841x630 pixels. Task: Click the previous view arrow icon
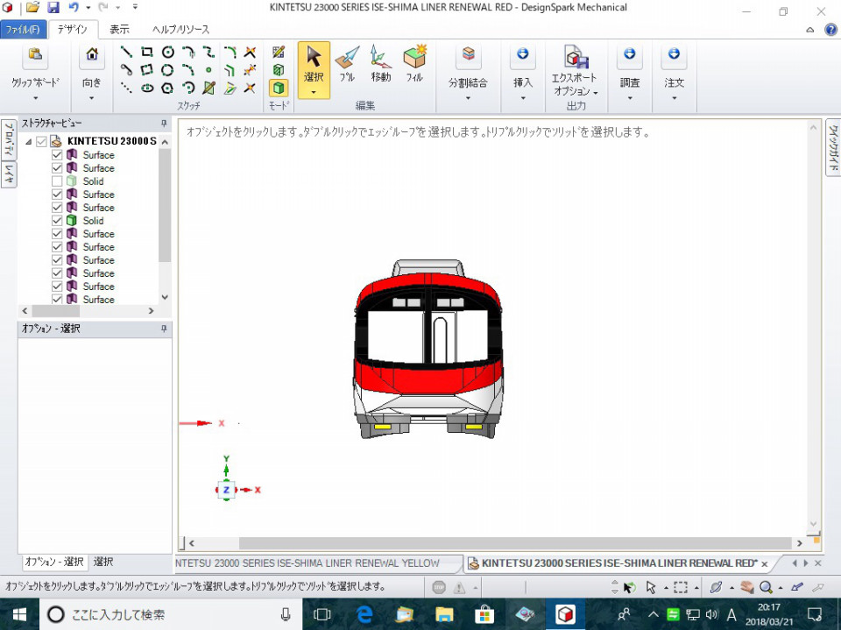click(x=797, y=587)
